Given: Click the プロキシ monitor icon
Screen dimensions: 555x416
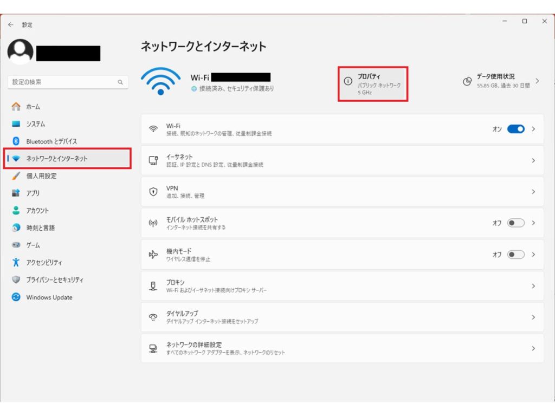Looking at the screenshot, I should pos(153,285).
